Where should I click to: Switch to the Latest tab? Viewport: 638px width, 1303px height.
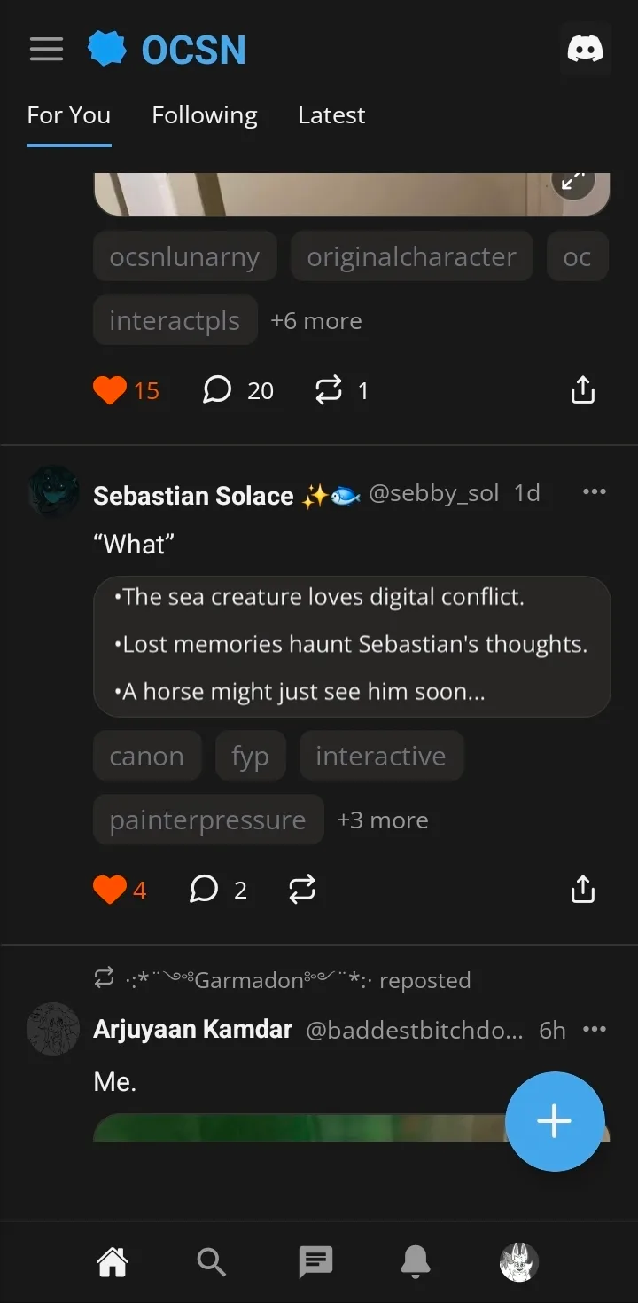pyautogui.click(x=331, y=115)
